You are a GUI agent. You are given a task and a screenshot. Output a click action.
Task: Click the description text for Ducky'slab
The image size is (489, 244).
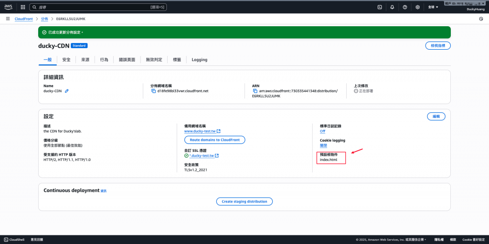pos(63,131)
